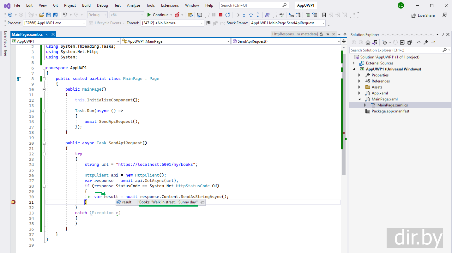Toggle auto-hide pin on Solution Explorer
452x253 pixels.
pyautogui.click(x=443, y=34)
